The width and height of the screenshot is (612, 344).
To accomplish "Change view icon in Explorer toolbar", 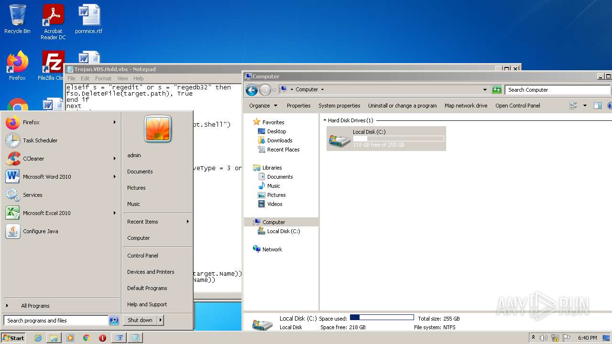I will pyautogui.click(x=574, y=106).
